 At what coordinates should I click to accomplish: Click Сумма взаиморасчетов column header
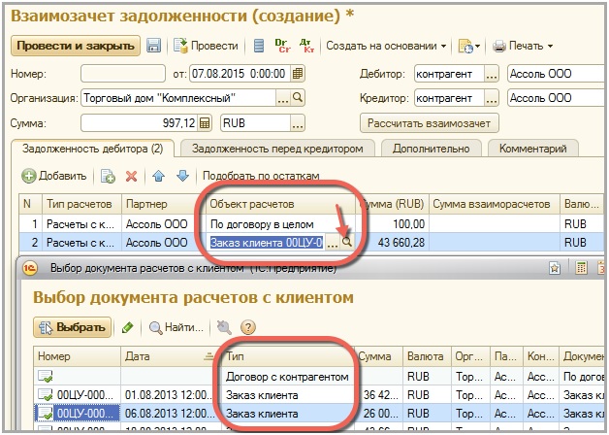[494, 204]
